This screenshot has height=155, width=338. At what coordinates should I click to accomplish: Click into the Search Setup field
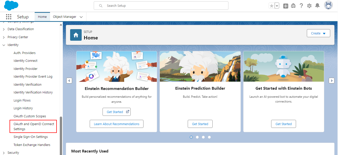click(161, 6)
